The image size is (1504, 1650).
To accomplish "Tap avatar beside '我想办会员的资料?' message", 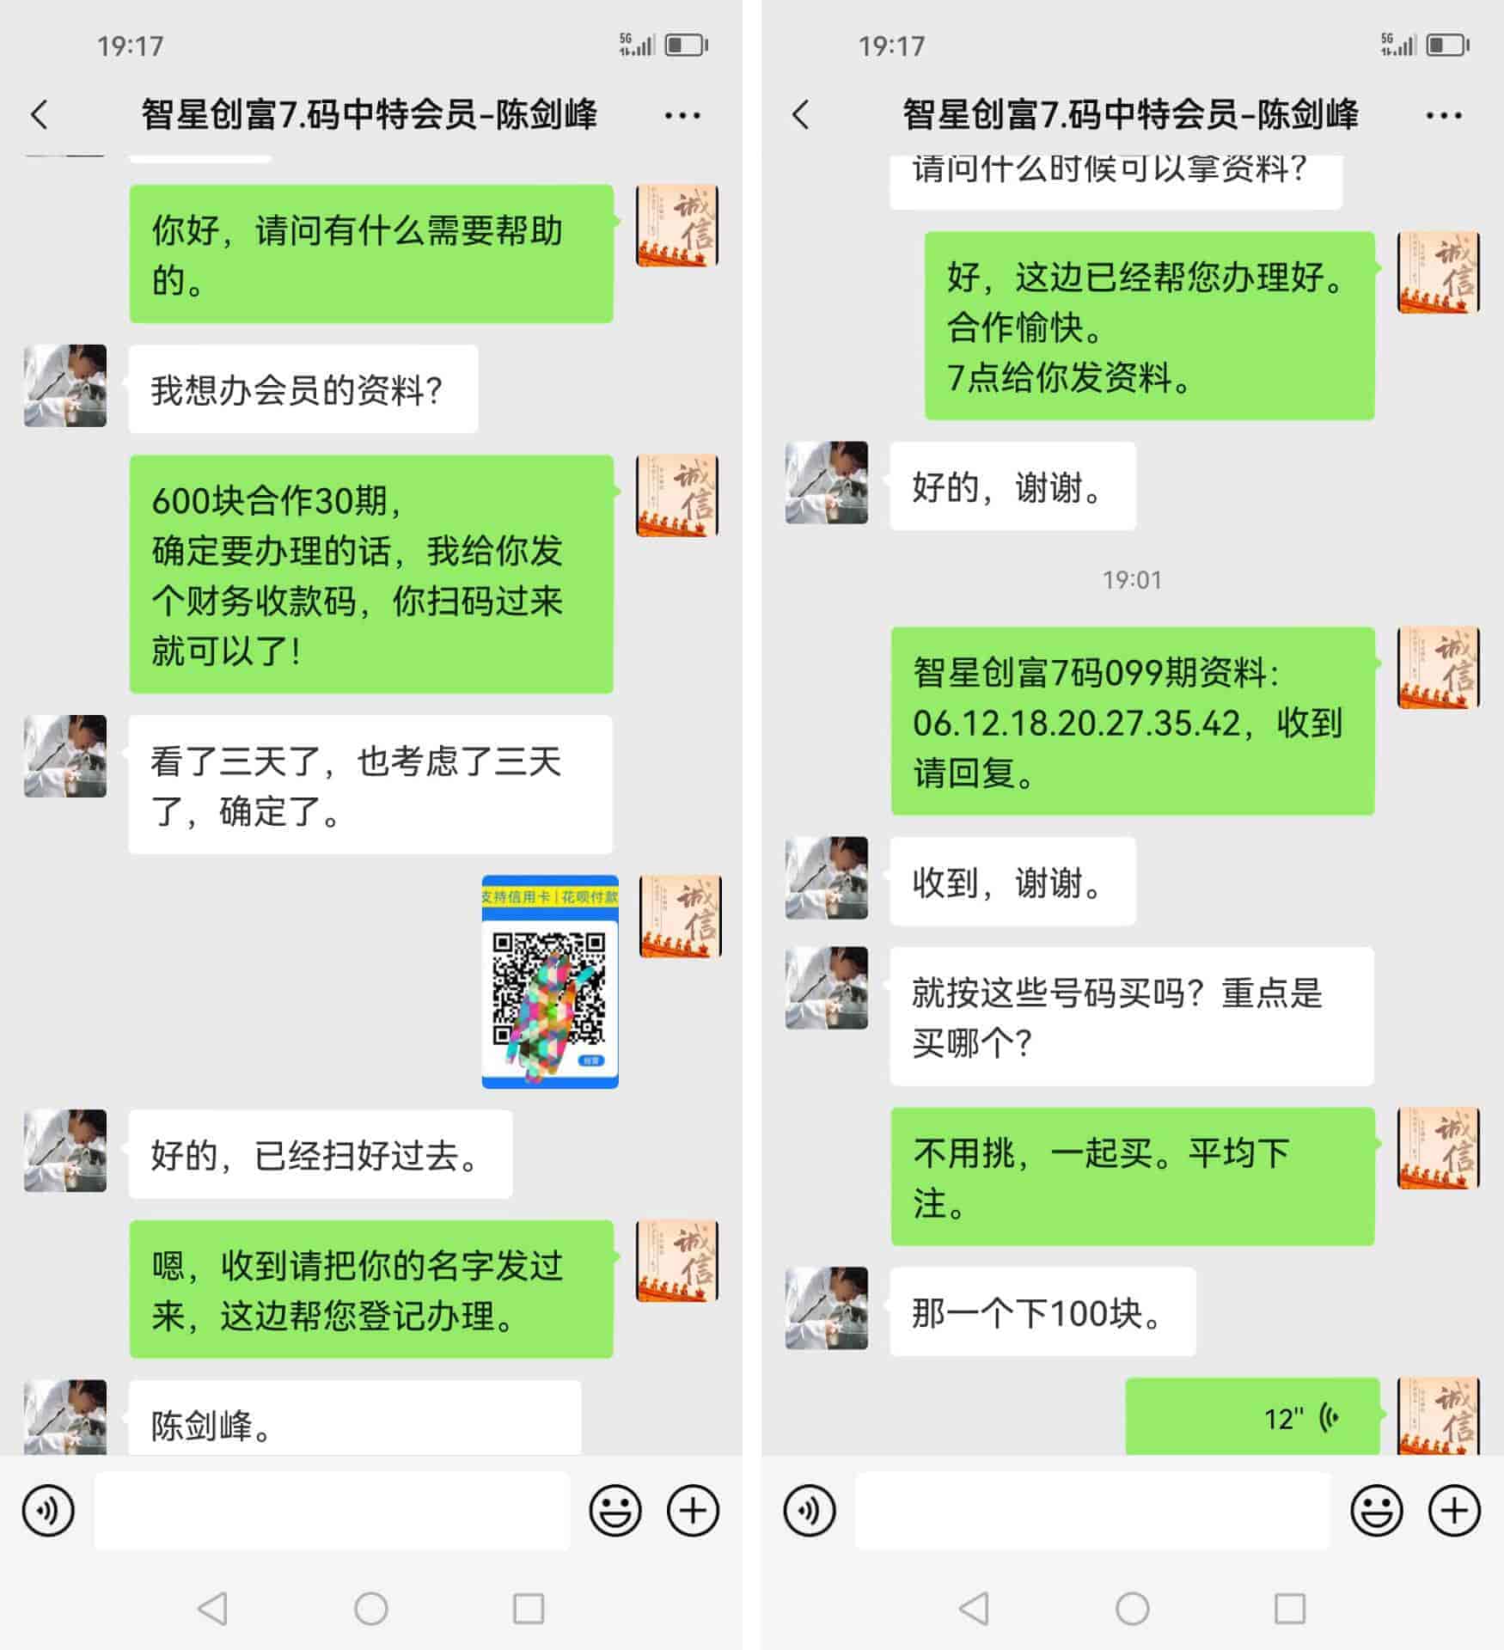I will [x=65, y=386].
